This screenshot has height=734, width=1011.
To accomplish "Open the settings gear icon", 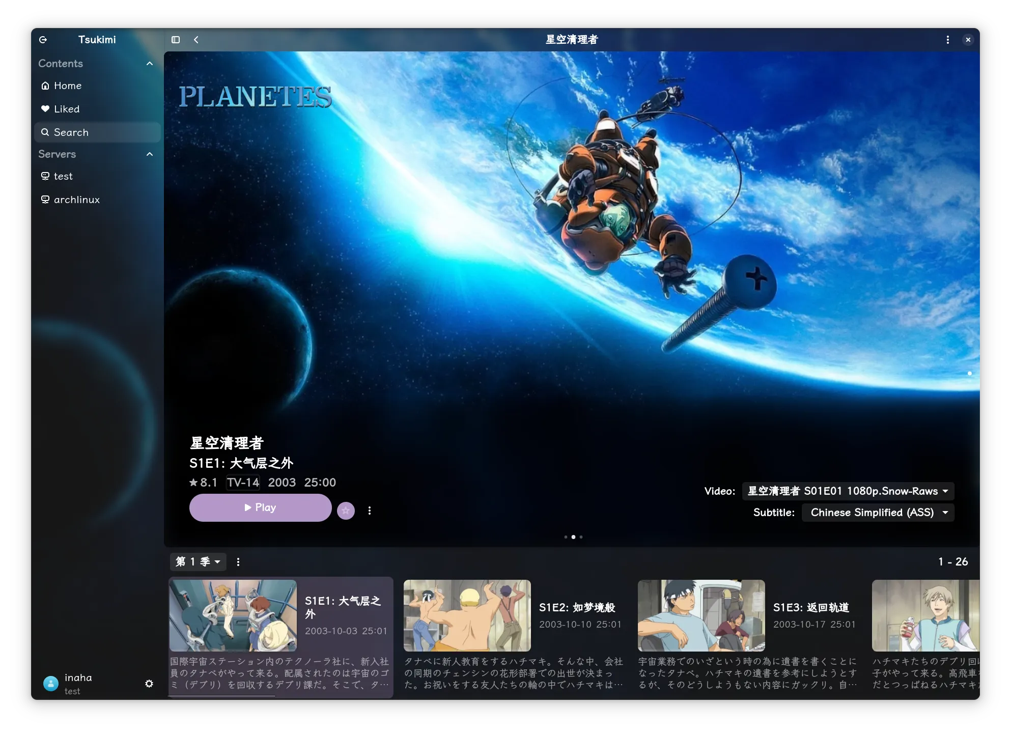I will click(x=149, y=684).
